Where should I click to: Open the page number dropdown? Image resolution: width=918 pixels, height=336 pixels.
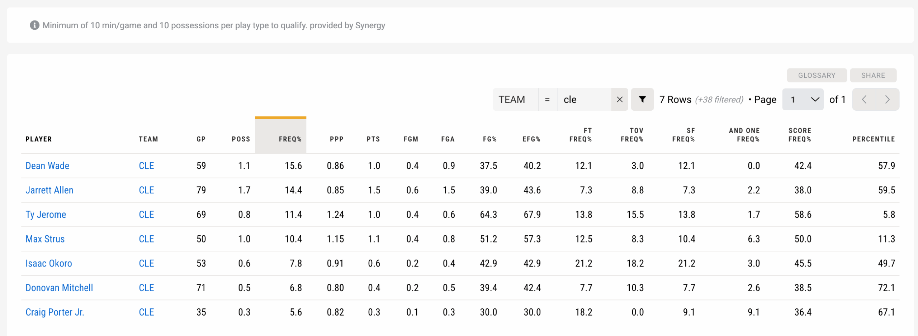(x=803, y=99)
